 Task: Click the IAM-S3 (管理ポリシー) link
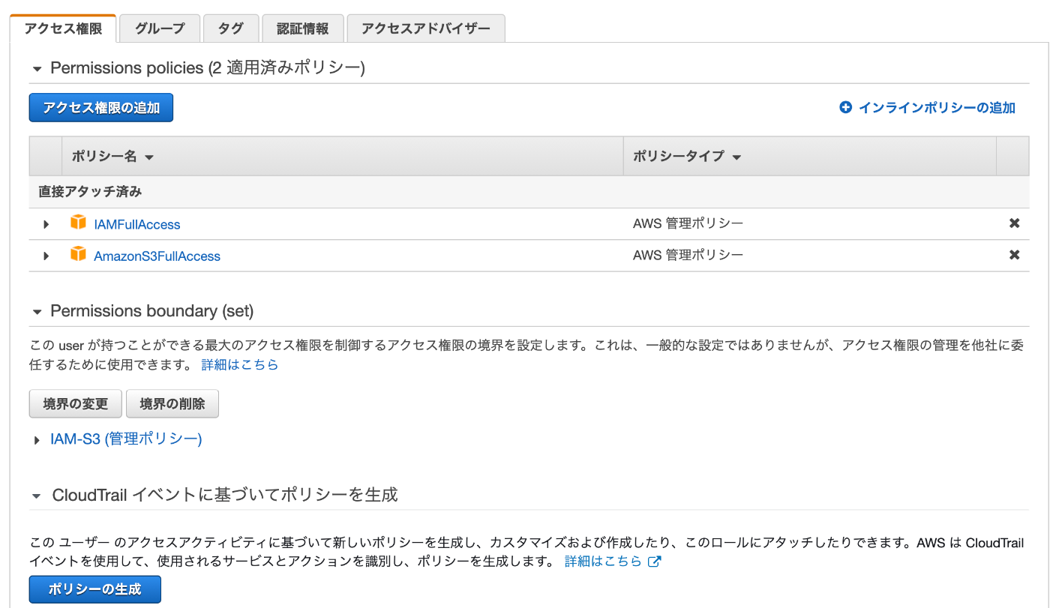(x=126, y=439)
